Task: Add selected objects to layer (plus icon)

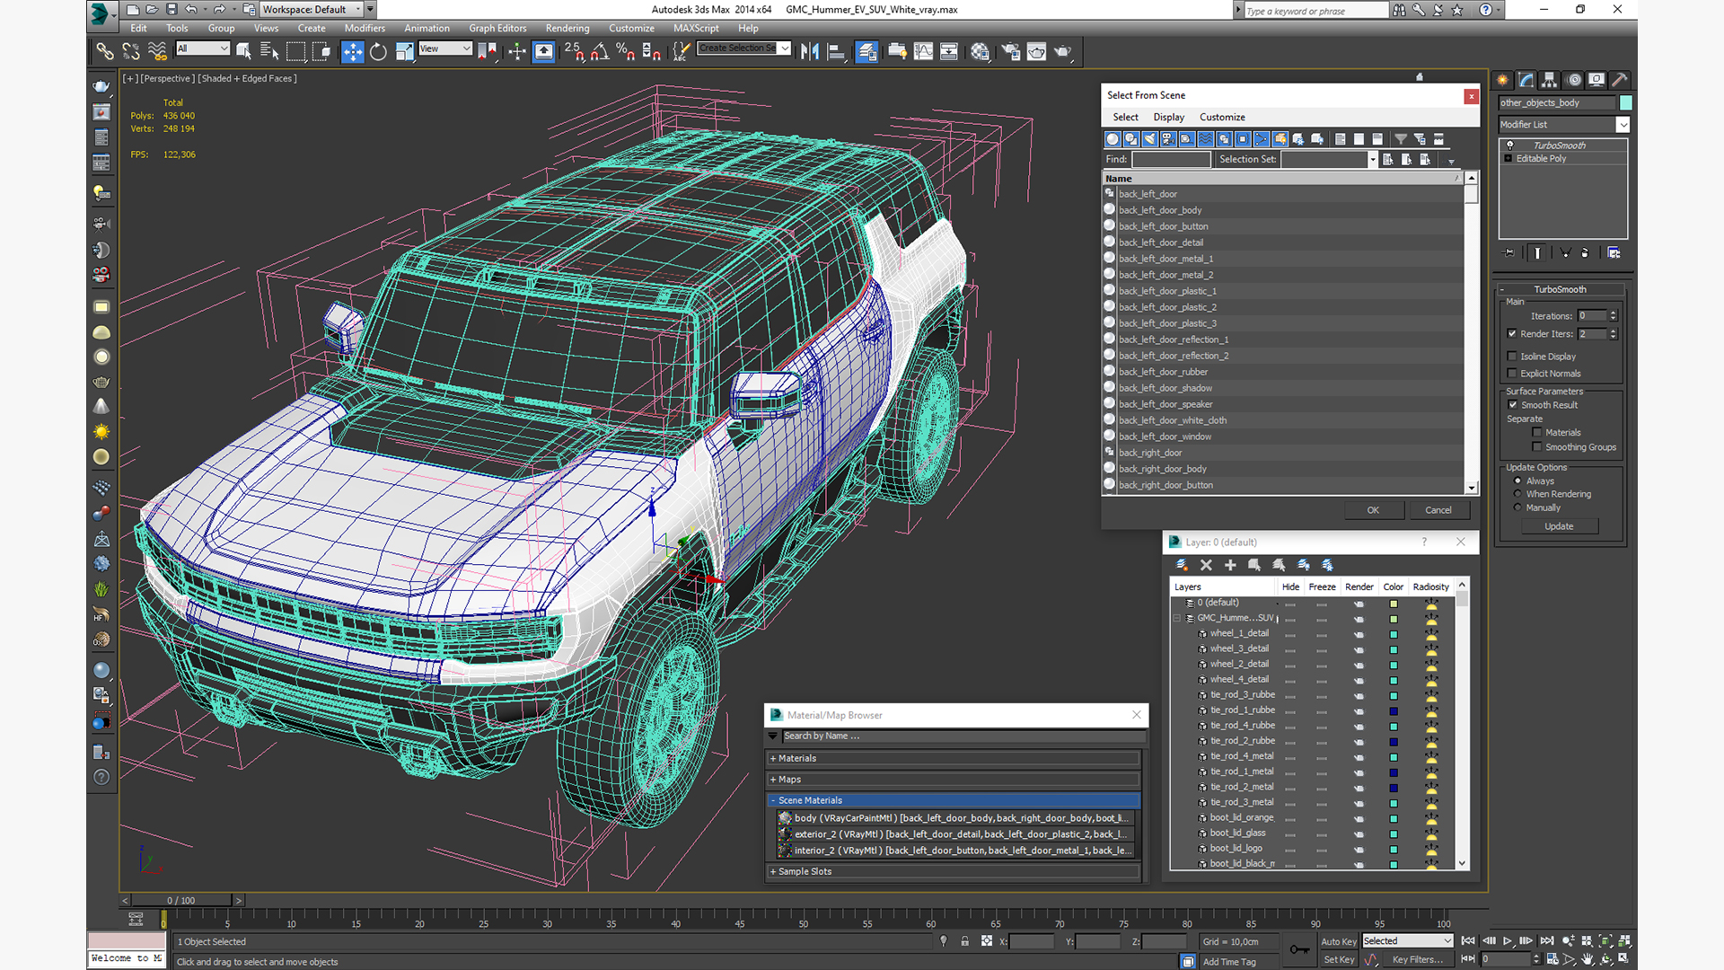Action: pyautogui.click(x=1230, y=565)
